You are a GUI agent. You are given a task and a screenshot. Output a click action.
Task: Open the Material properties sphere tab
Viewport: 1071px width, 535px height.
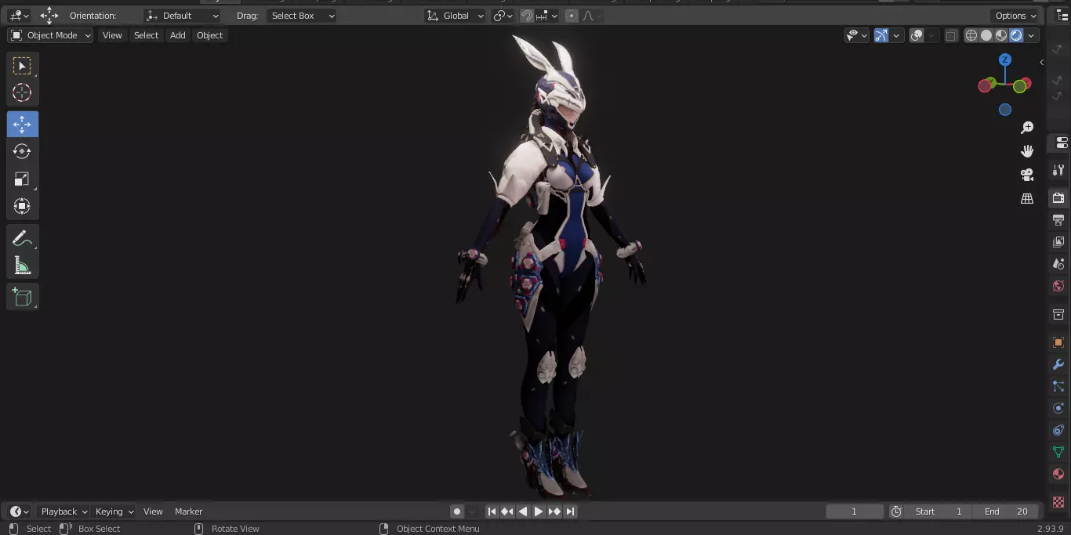coord(1058,474)
